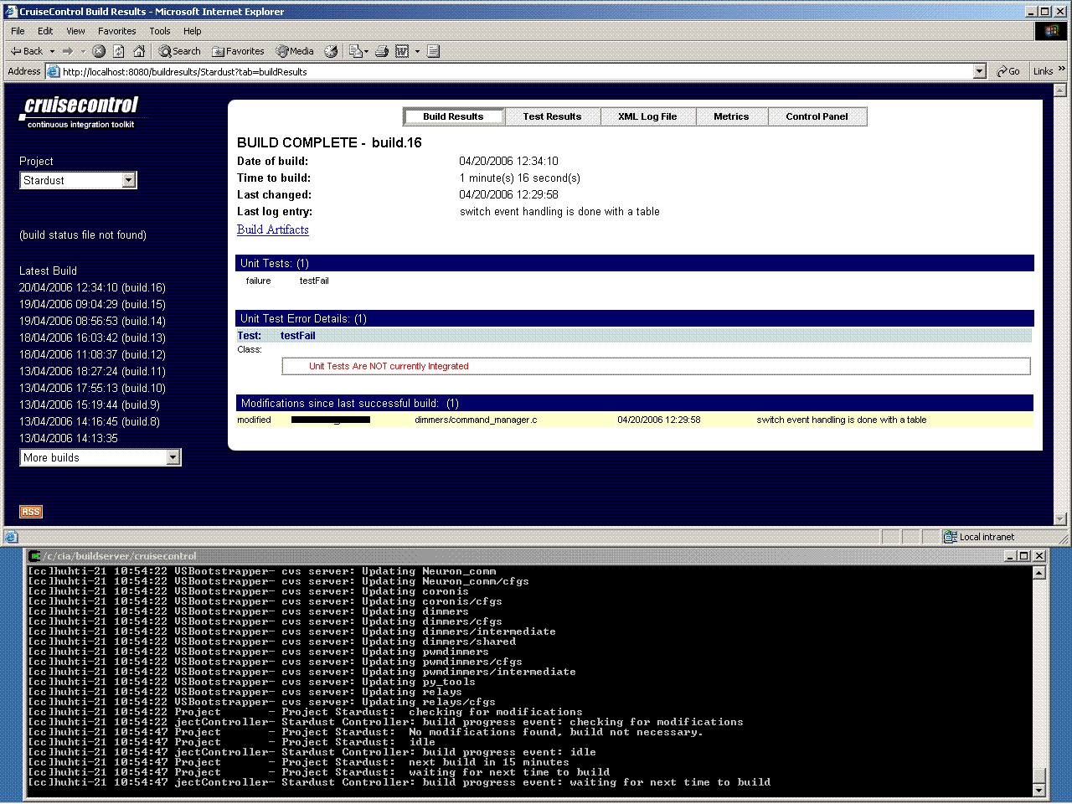Screen dimensions: 1072x804
Task: Open build.10 from 13/04/2006 17:55:13
Action: [x=92, y=388]
